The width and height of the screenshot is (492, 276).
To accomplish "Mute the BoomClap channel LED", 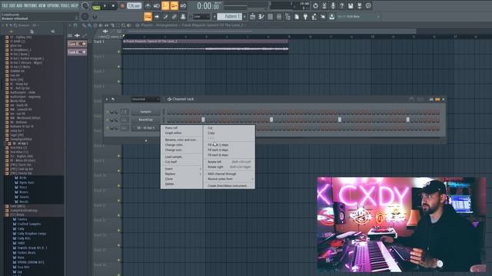I will [x=108, y=120].
